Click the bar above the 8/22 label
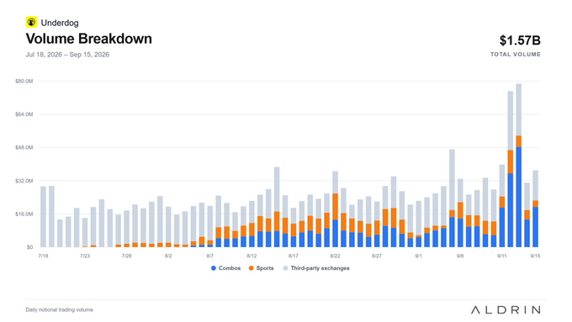This screenshot has width=572, height=322. tap(336, 209)
